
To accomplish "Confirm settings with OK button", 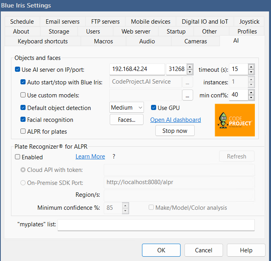I will [161, 250].
